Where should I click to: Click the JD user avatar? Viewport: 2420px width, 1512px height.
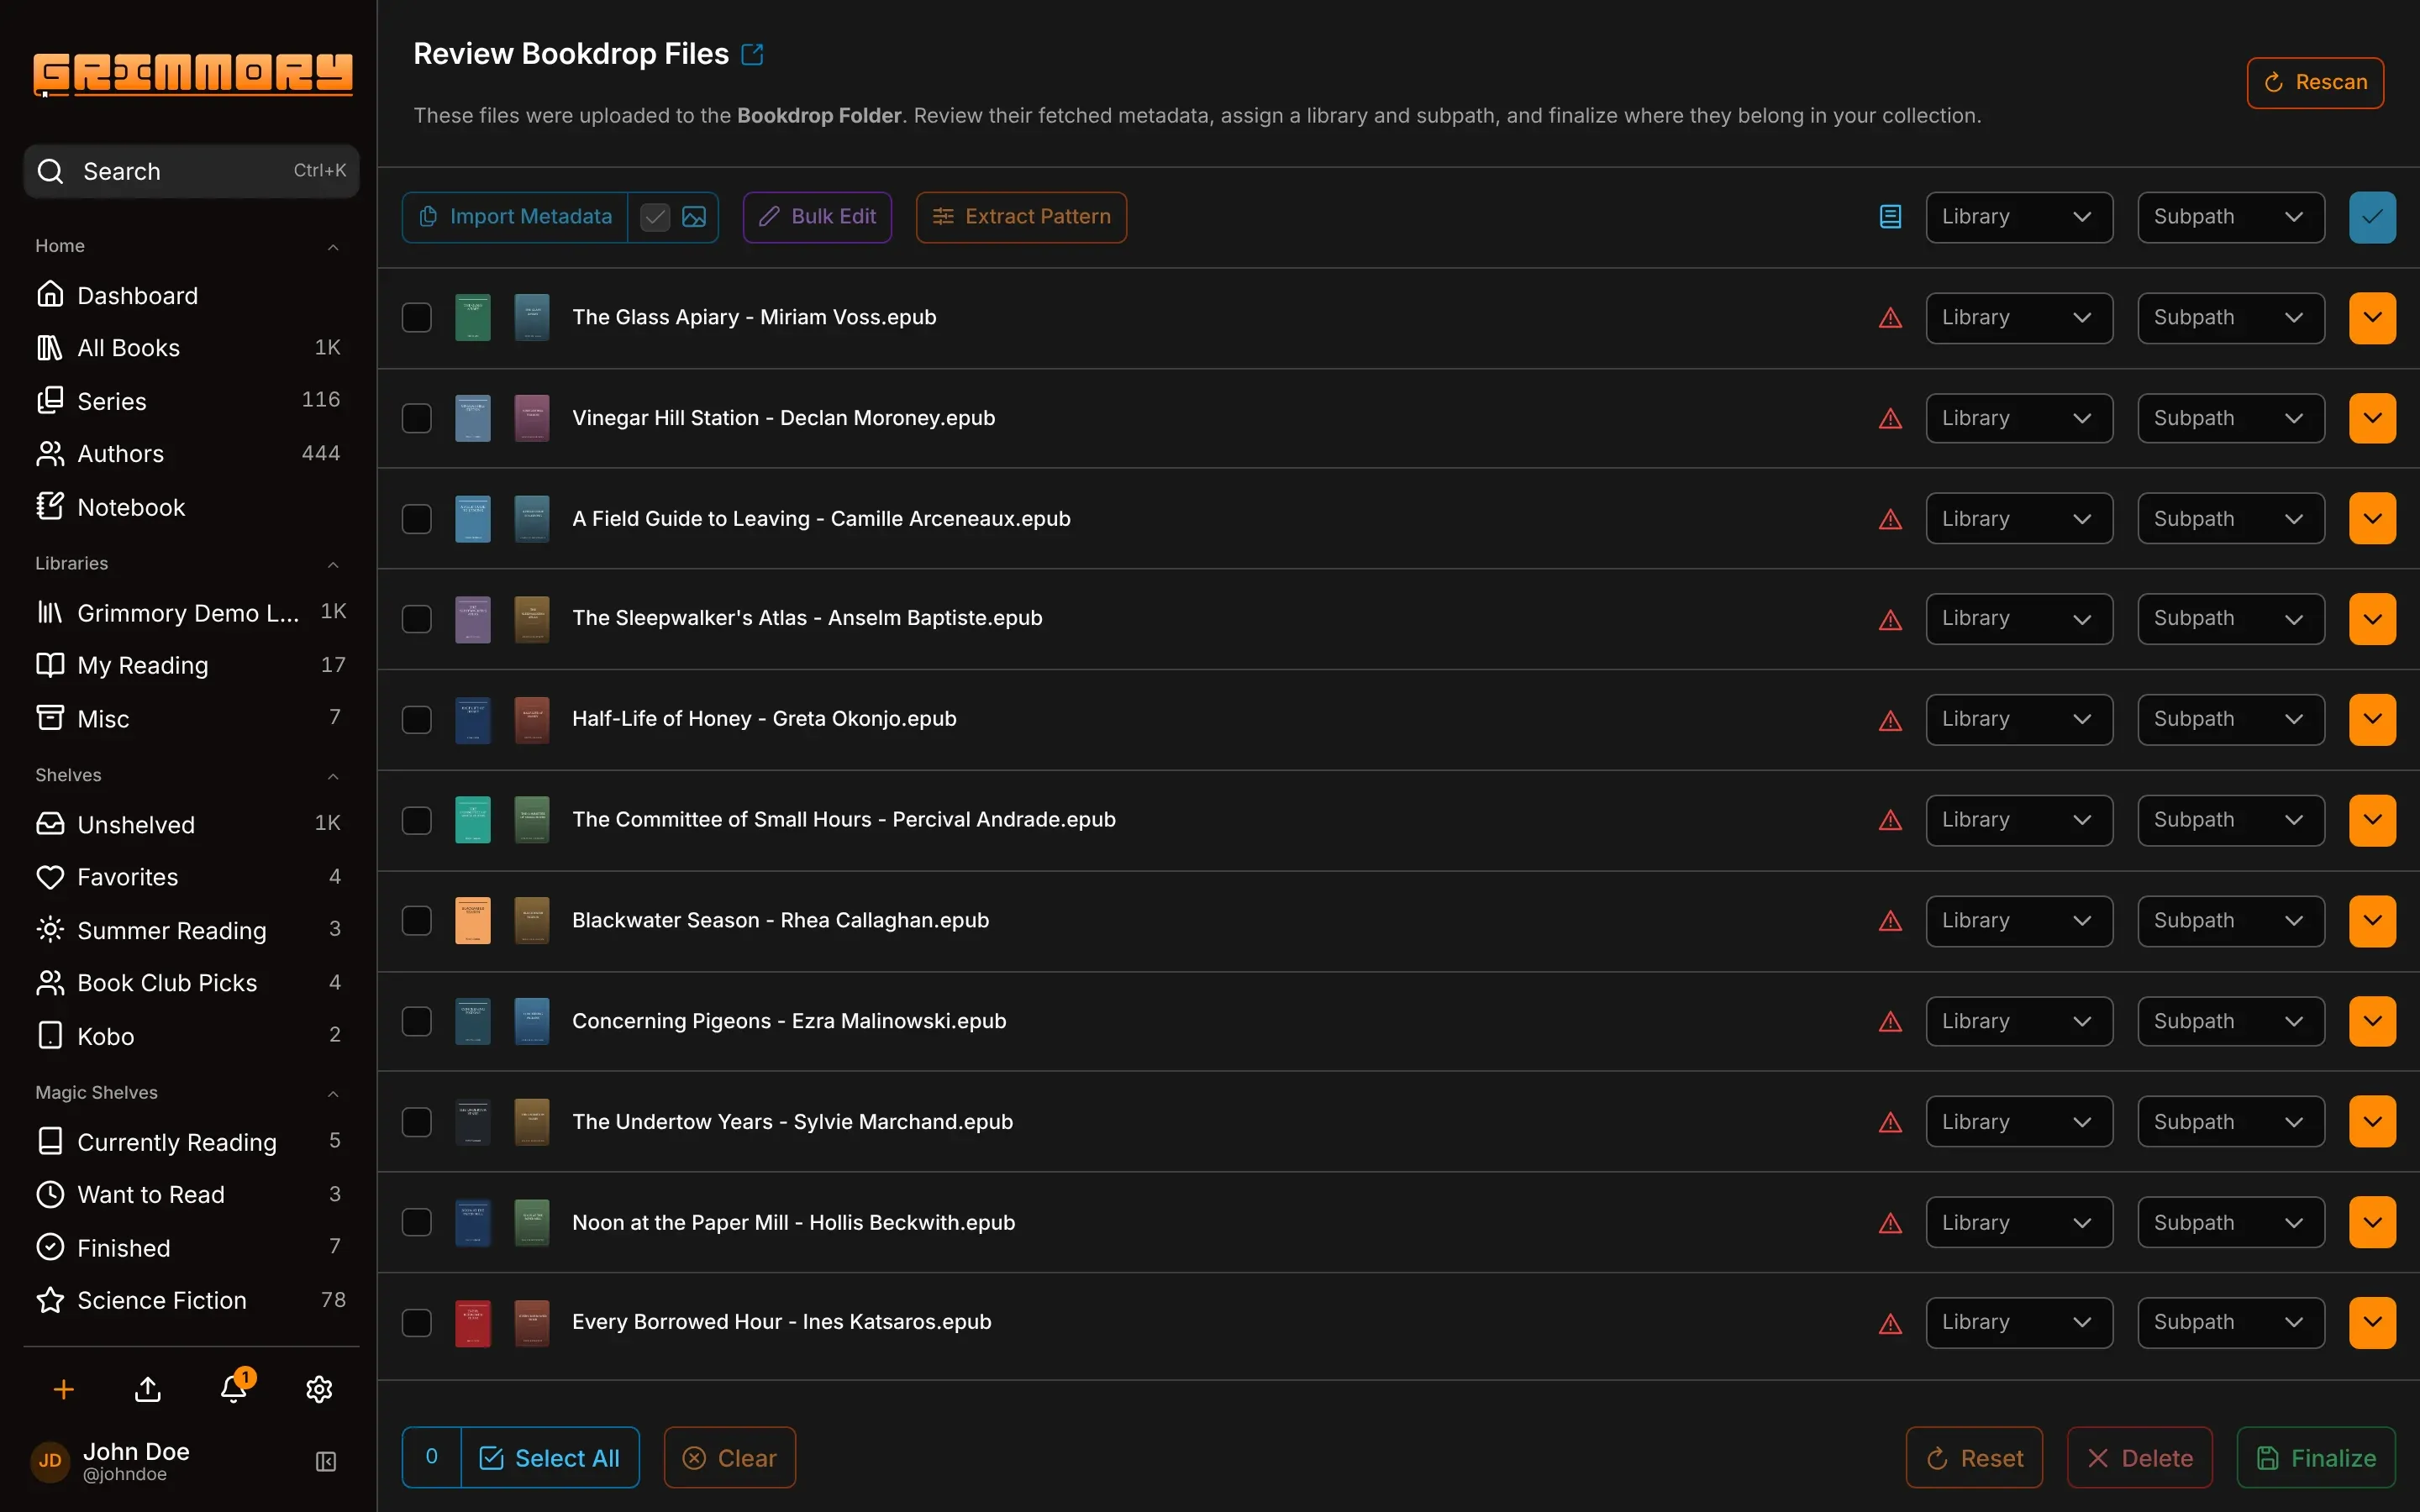pyautogui.click(x=50, y=1461)
